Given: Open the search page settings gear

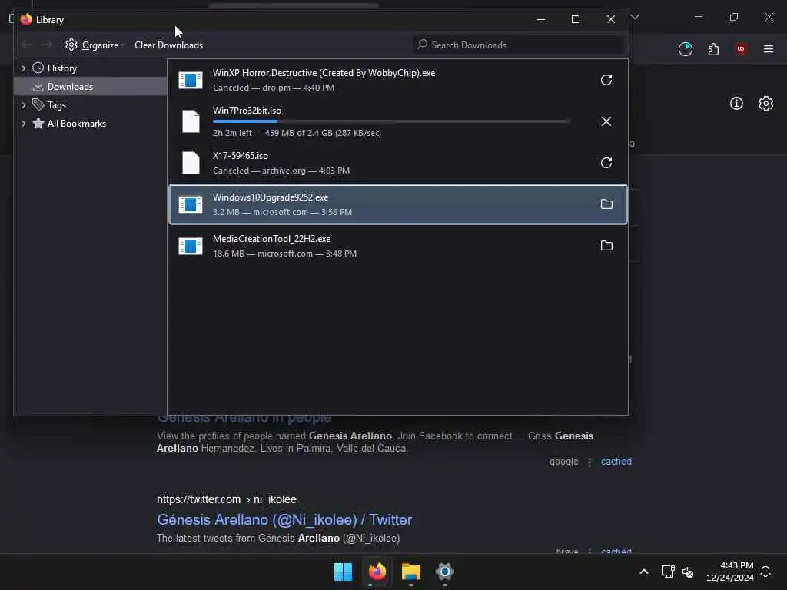Looking at the screenshot, I should click(x=765, y=104).
